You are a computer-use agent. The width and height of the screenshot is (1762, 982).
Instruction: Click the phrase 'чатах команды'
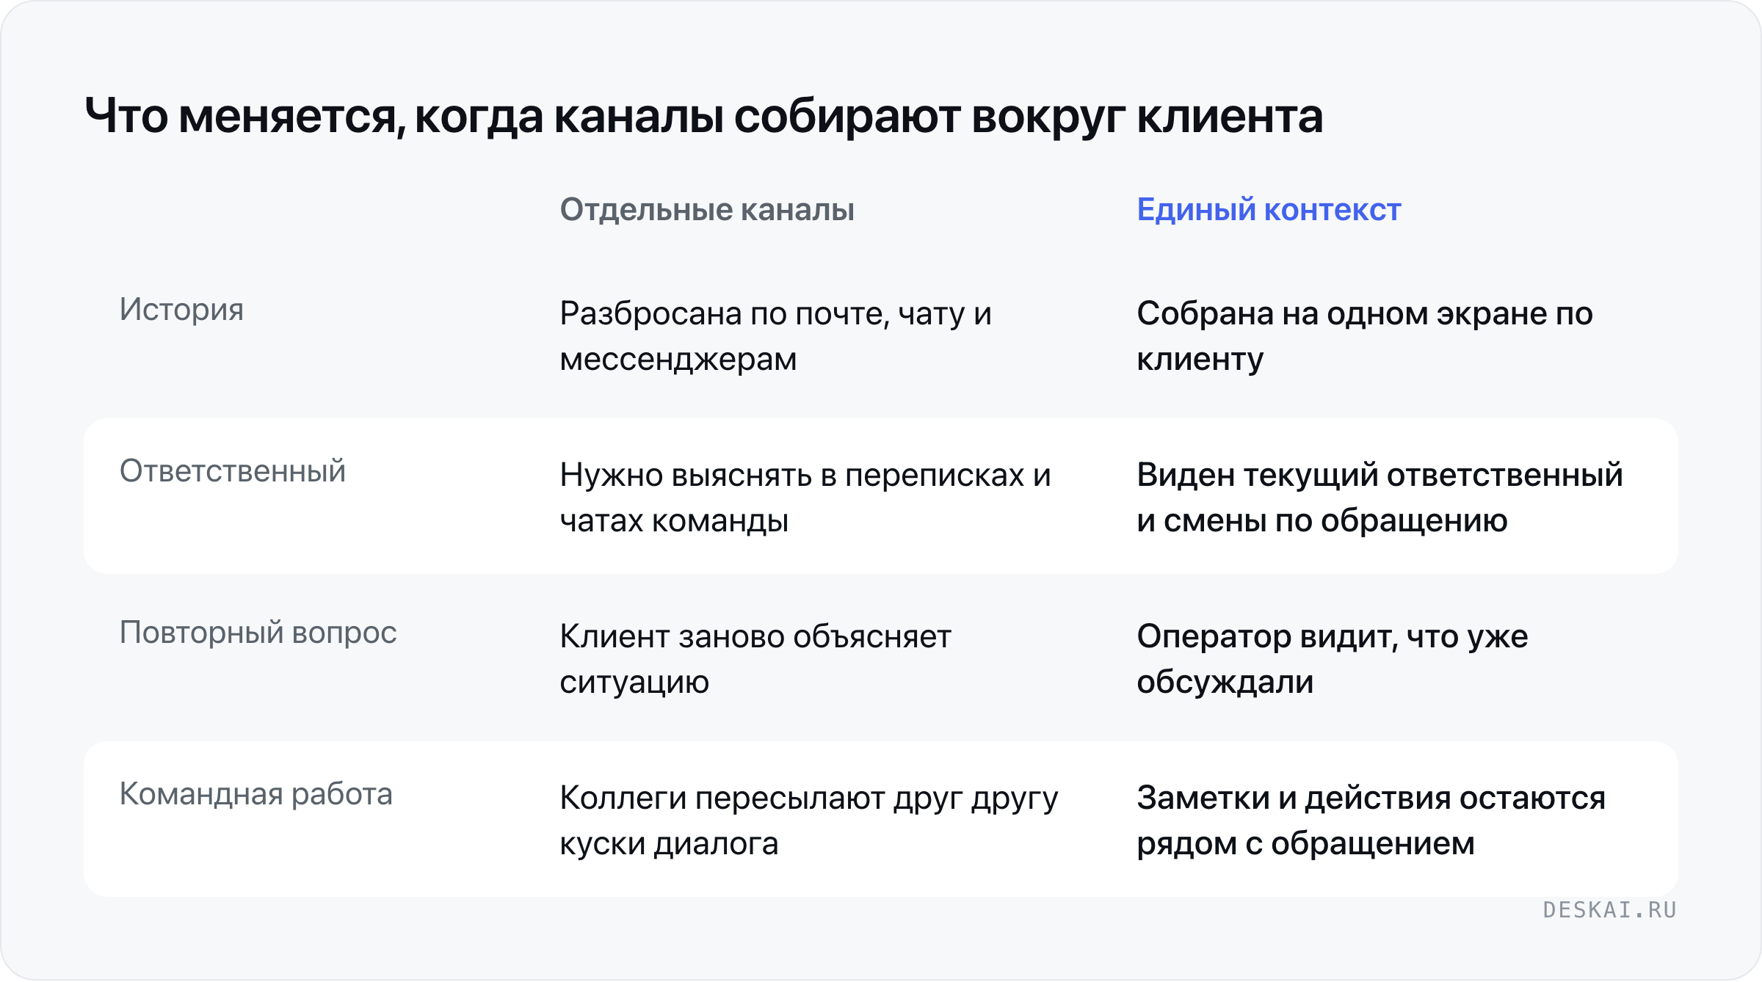(x=674, y=522)
